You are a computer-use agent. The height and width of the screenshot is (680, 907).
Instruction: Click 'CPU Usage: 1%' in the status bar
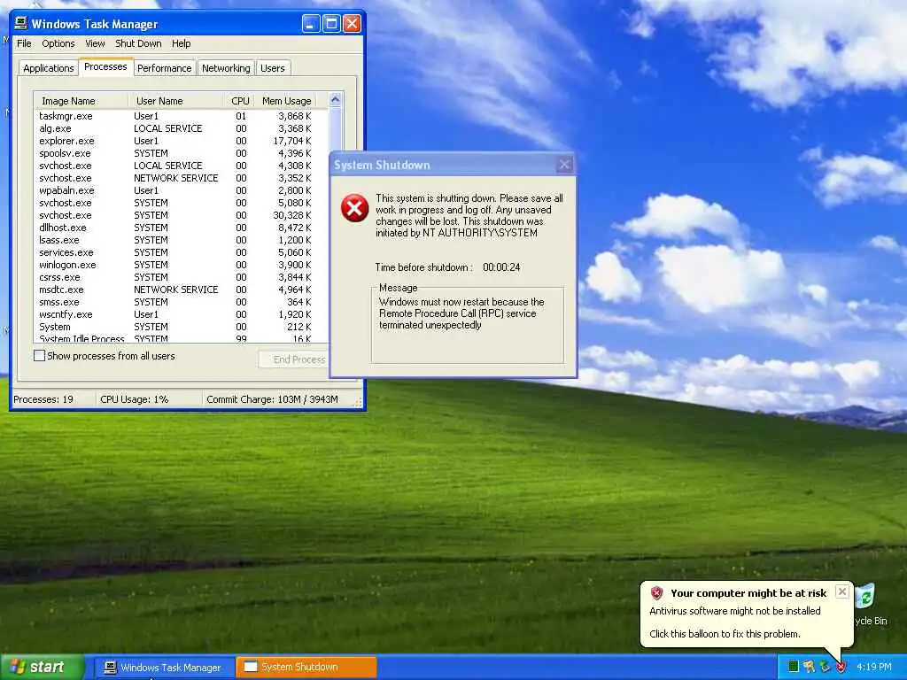135,399
